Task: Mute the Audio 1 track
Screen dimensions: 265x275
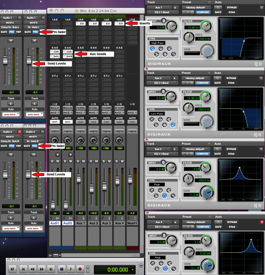Action: (x=11, y=40)
